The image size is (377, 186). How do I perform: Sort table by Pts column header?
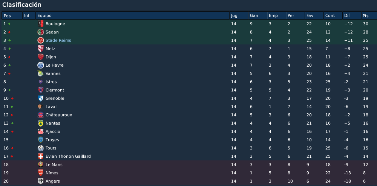[x=369, y=15]
